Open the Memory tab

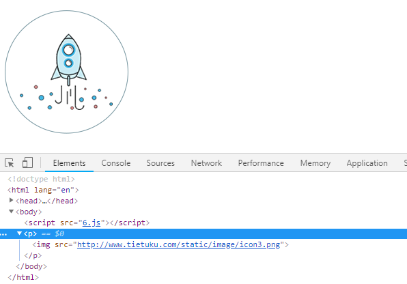coord(315,163)
